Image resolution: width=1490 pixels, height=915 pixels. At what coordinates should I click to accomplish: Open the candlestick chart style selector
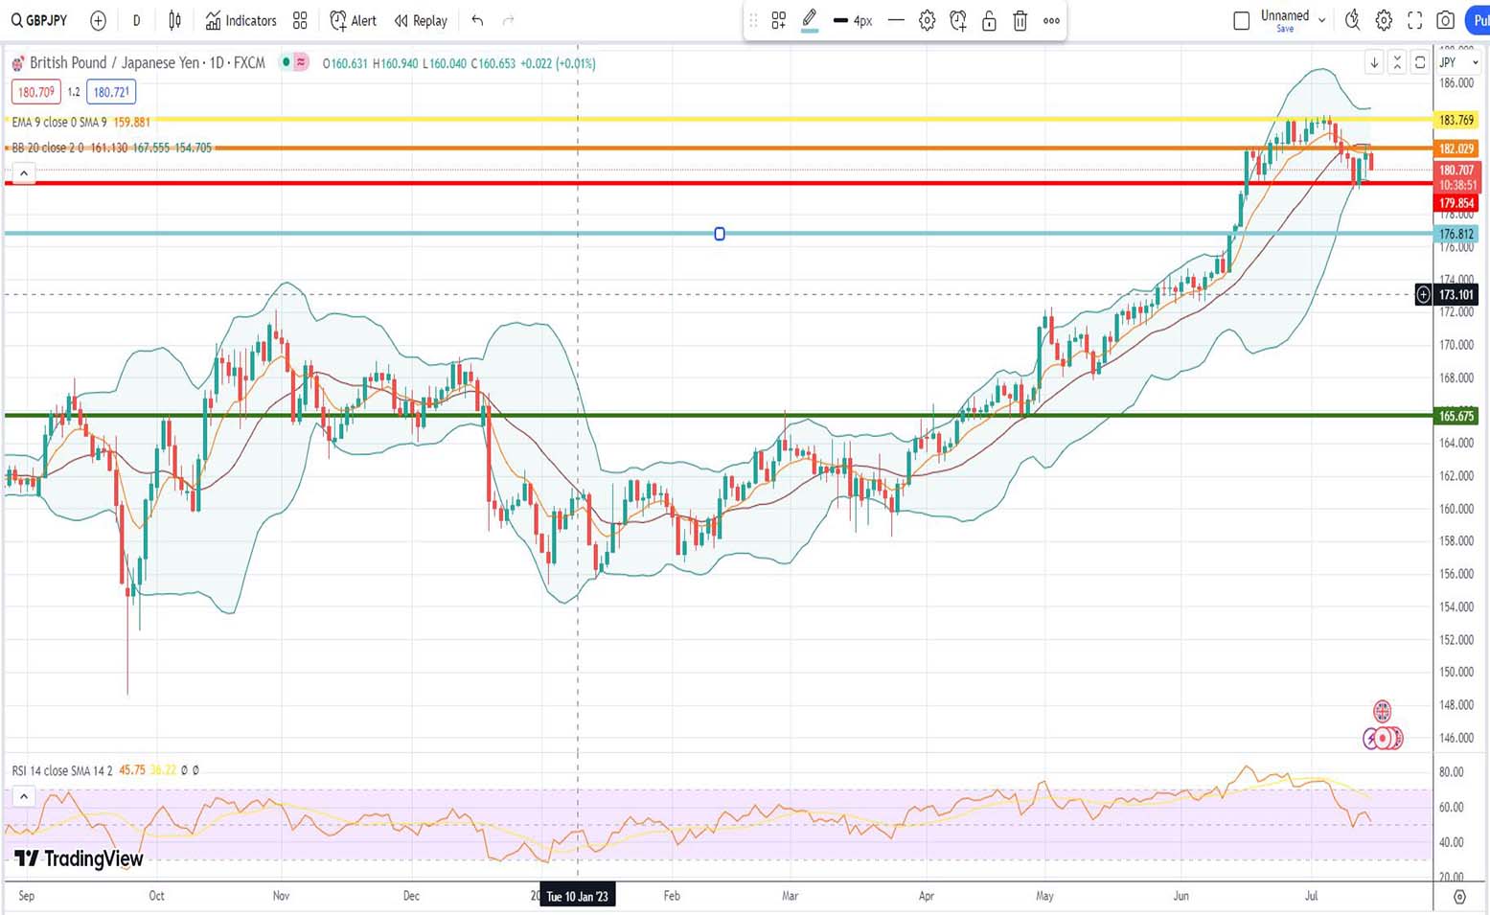[x=174, y=20]
